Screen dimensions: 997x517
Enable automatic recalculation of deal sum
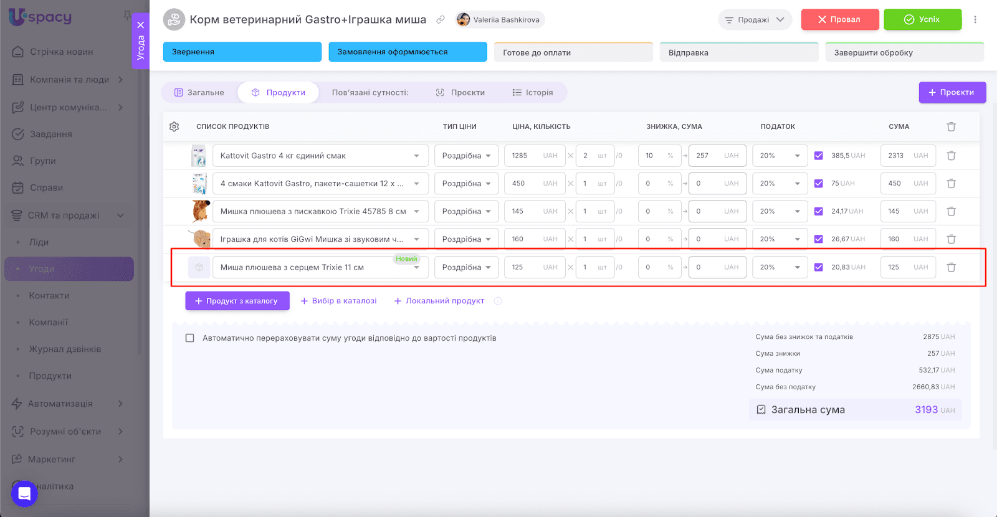[190, 338]
